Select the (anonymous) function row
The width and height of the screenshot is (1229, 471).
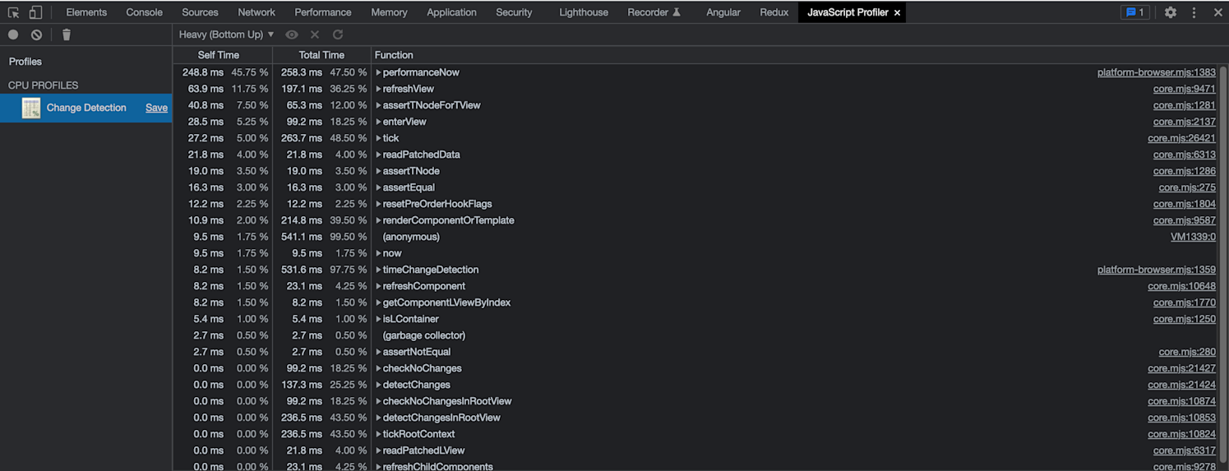point(696,237)
